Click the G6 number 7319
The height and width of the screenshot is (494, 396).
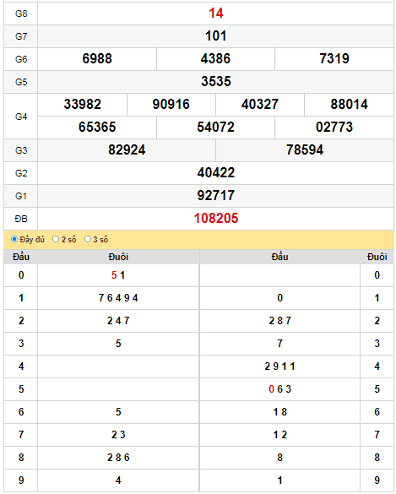[334, 58]
